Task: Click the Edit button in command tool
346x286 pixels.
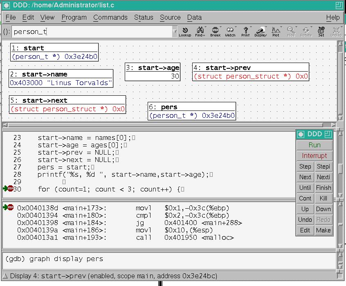Action: coord(305,230)
